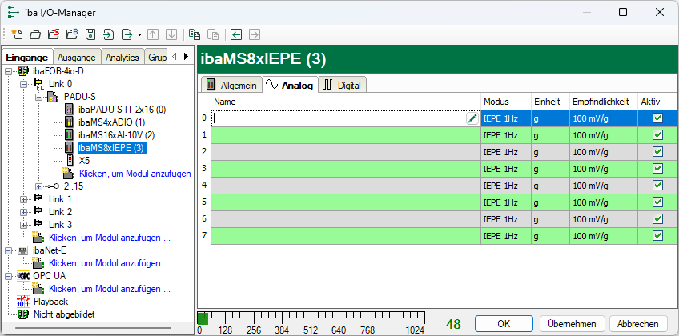Click the move down arrow icon
Screen dimensions: 679x336
pyautogui.click(x=171, y=34)
